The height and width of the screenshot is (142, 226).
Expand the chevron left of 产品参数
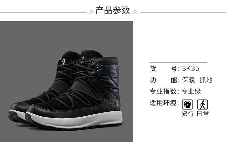91,12
